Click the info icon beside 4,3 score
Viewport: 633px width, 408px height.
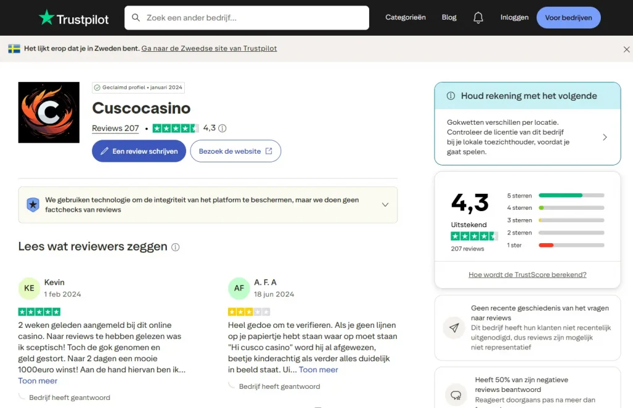tap(223, 128)
